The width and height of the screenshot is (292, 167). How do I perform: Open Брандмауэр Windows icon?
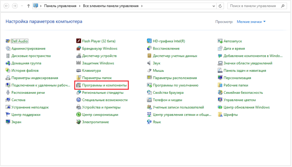point(79,48)
